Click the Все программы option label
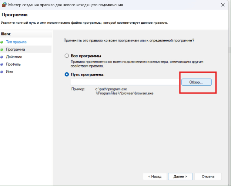 coord(86,56)
